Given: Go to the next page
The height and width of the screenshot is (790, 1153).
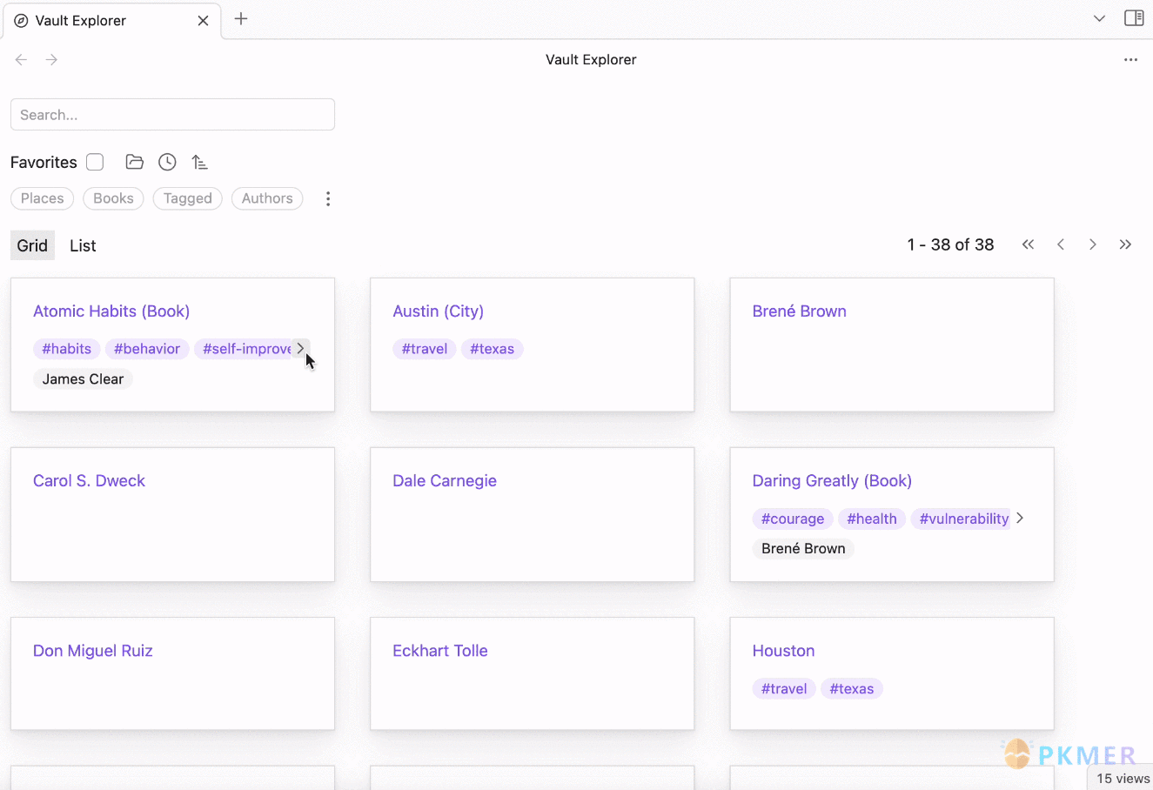Looking at the screenshot, I should 1093,244.
